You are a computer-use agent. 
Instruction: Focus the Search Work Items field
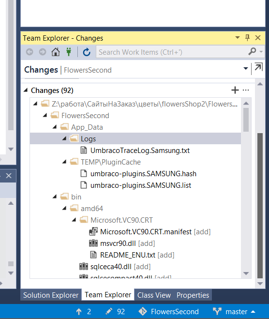172,52
